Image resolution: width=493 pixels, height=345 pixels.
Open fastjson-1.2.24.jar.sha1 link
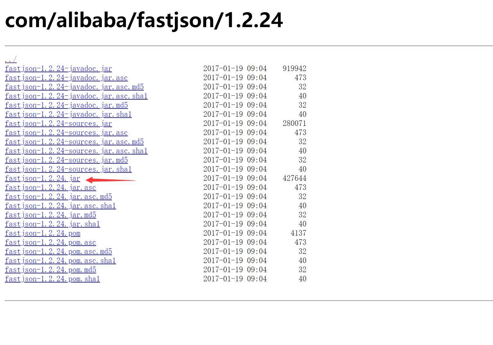(53, 224)
